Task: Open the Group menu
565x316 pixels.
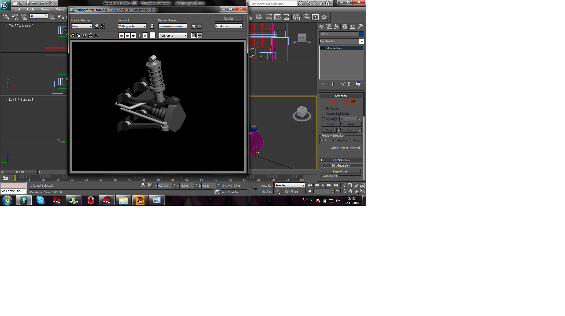Action: click(45, 9)
